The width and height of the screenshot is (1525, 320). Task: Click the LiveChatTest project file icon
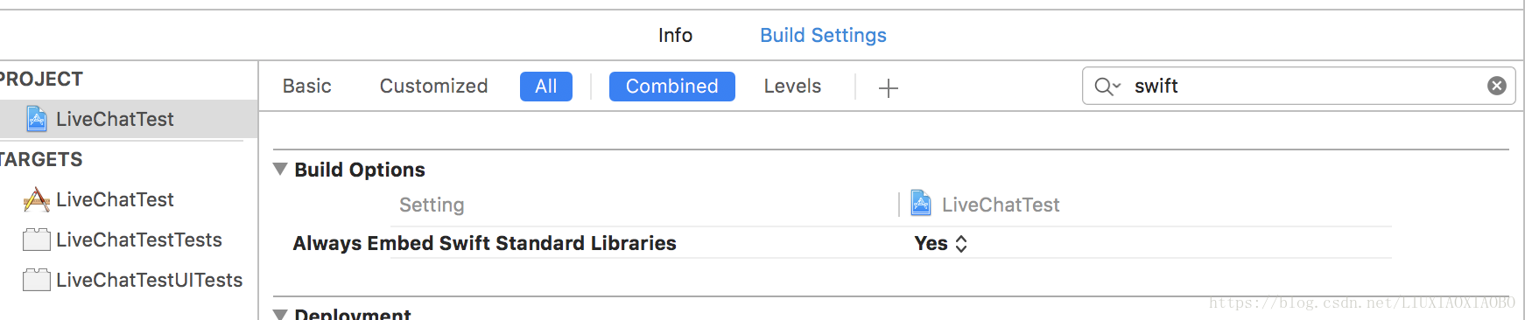[x=37, y=119]
